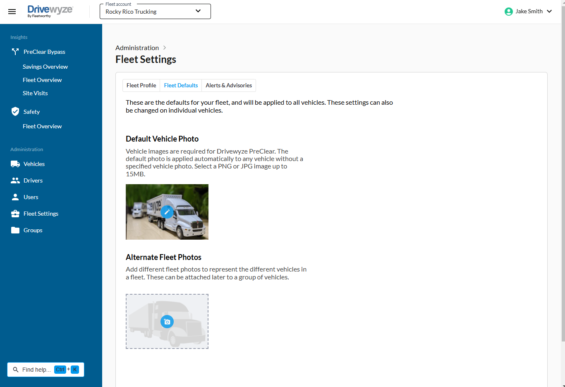
Task: Go to Site Visits page
Action: pyautogui.click(x=35, y=93)
